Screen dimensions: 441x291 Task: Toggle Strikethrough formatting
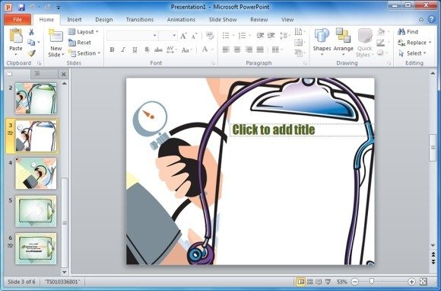click(x=158, y=50)
